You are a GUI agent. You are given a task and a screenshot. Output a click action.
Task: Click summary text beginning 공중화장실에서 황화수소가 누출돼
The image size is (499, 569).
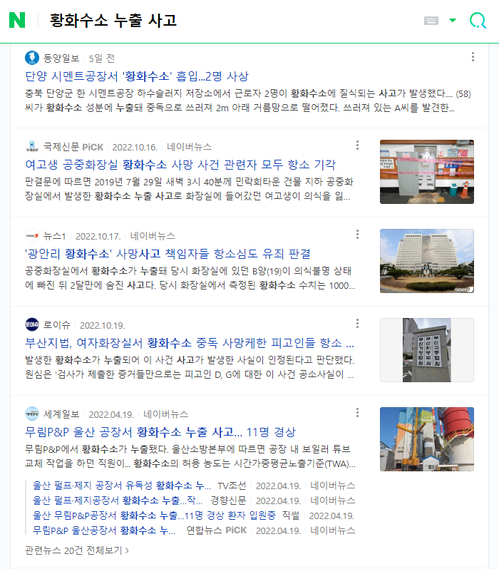(x=190, y=278)
